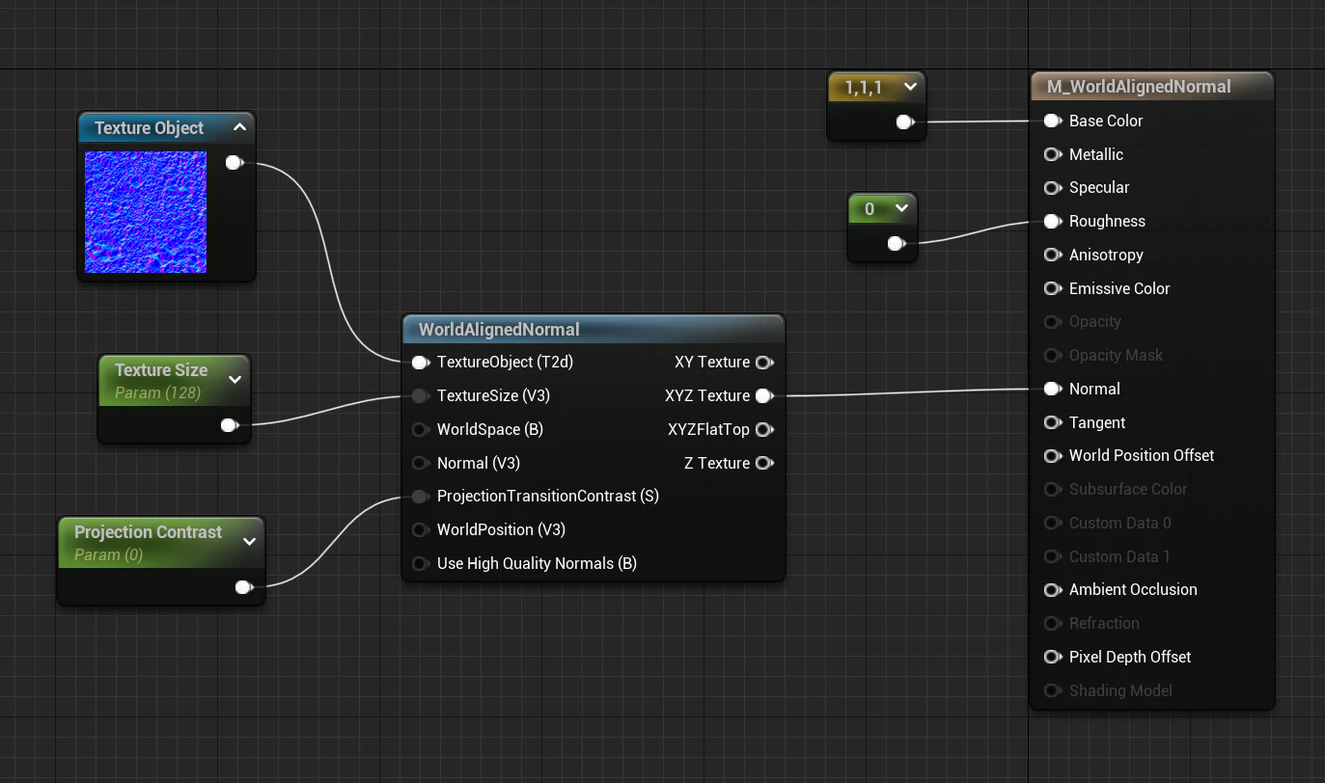Click the Metallic input pin
The width and height of the screenshot is (1325, 783).
coord(1053,154)
